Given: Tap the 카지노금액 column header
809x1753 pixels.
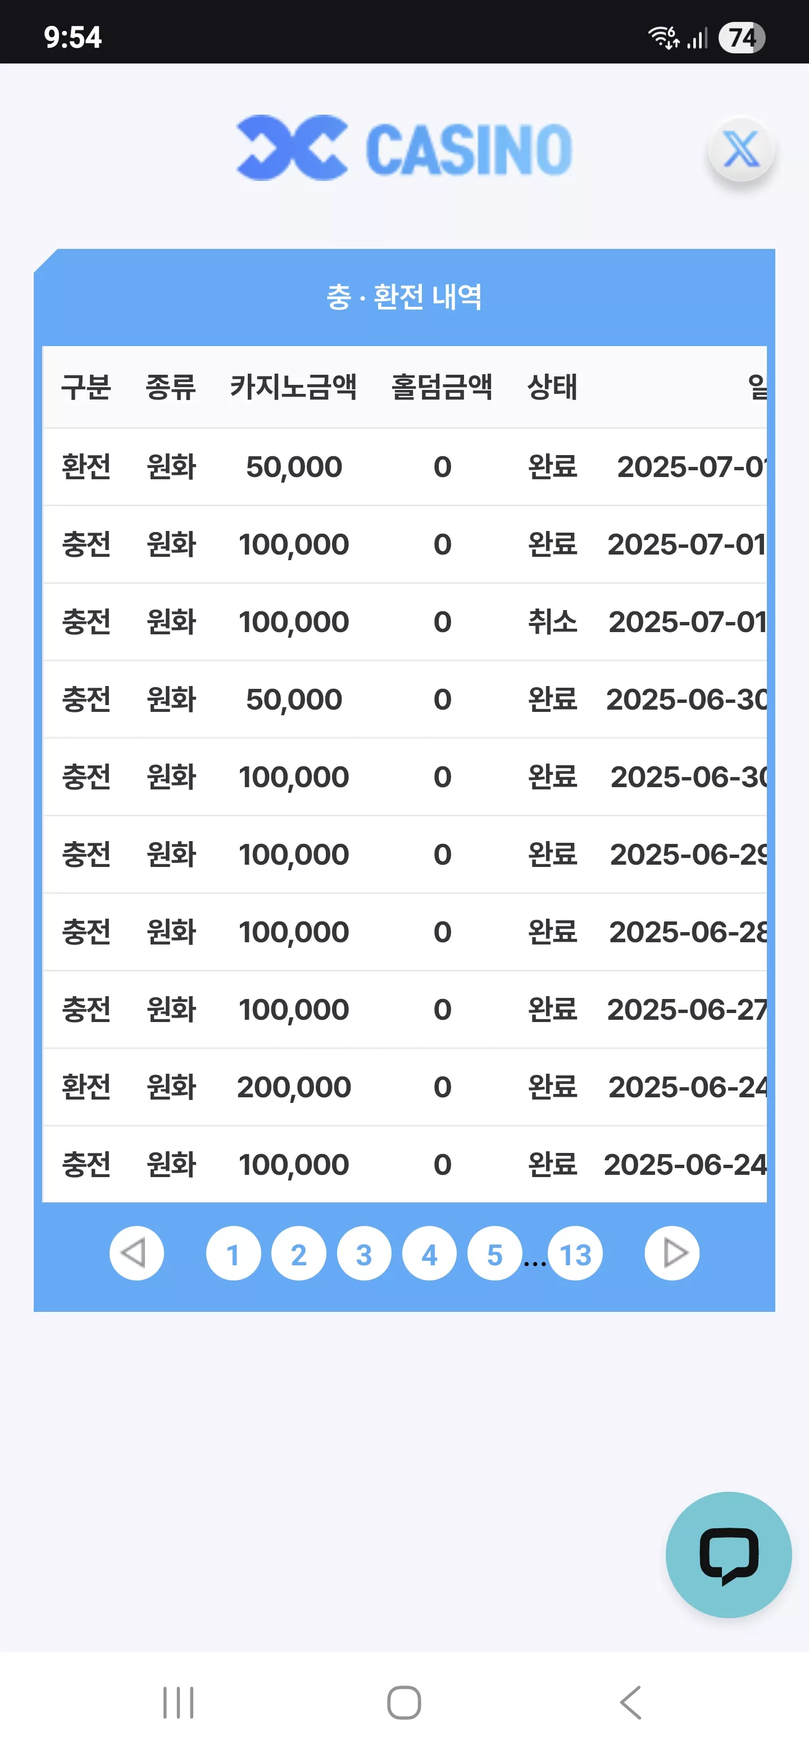Looking at the screenshot, I should click(x=293, y=387).
